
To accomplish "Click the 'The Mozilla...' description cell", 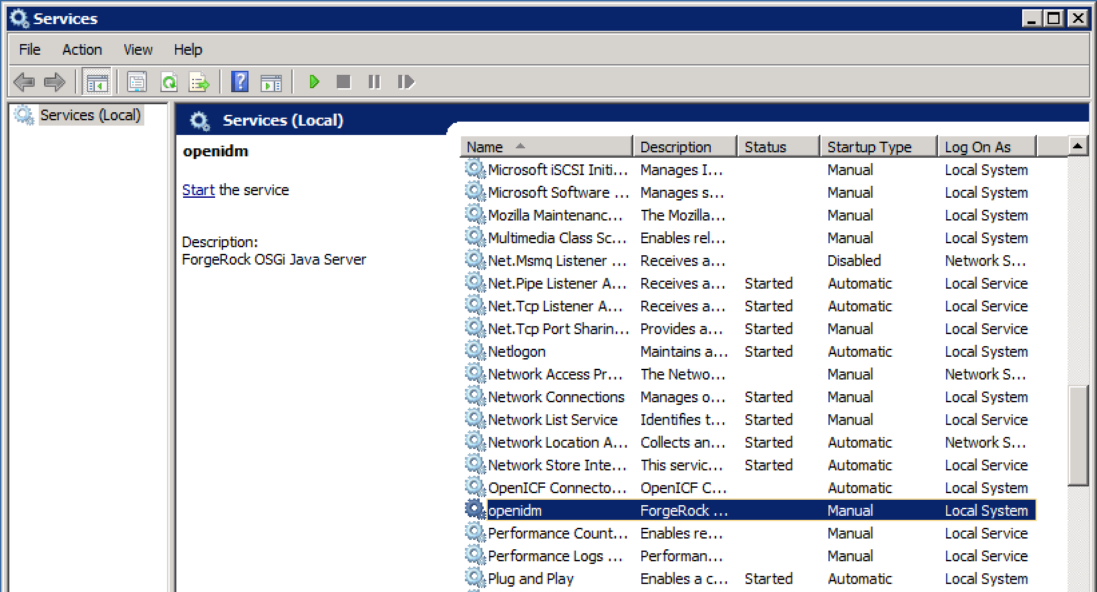I will coord(683,215).
